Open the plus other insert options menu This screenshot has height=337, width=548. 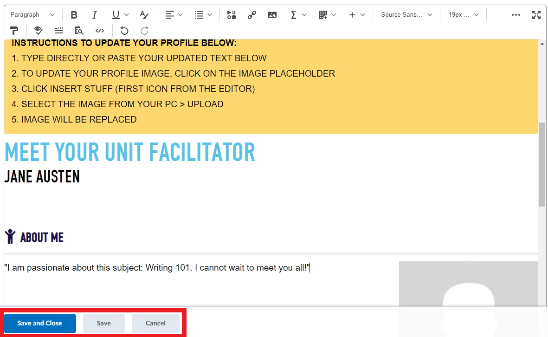coord(357,15)
